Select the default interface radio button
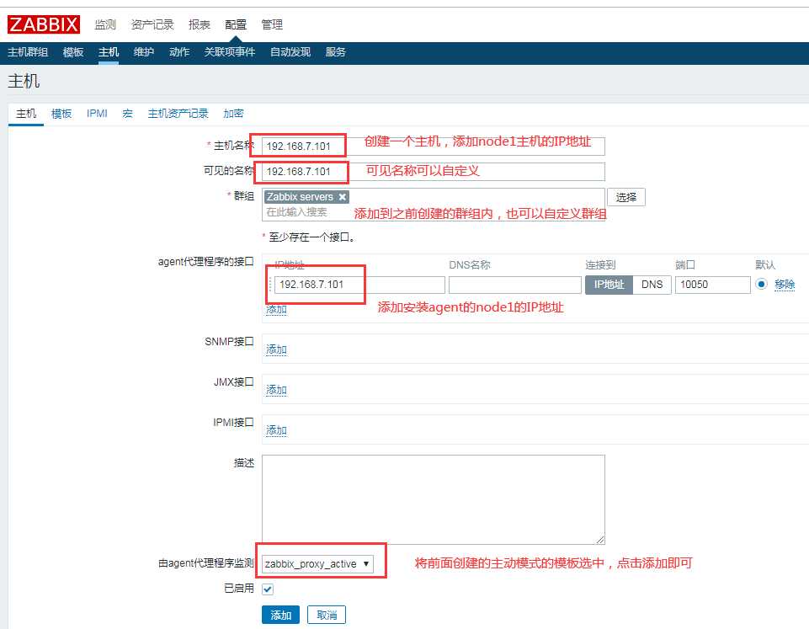The width and height of the screenshot is (809, 629). pos(761,285)
